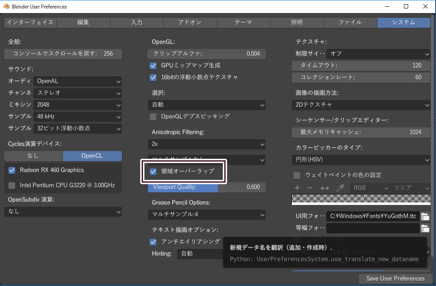Open OpenAL audio device dropdown

78,81
